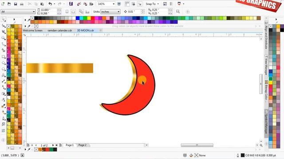Image resolution: width=284 pixels, height=159 pixels.
Task: Click the Import icon
Action: pos(79,4)
